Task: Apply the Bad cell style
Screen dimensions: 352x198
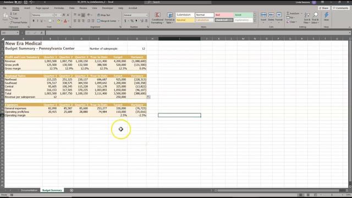Action: pos(224,15)
